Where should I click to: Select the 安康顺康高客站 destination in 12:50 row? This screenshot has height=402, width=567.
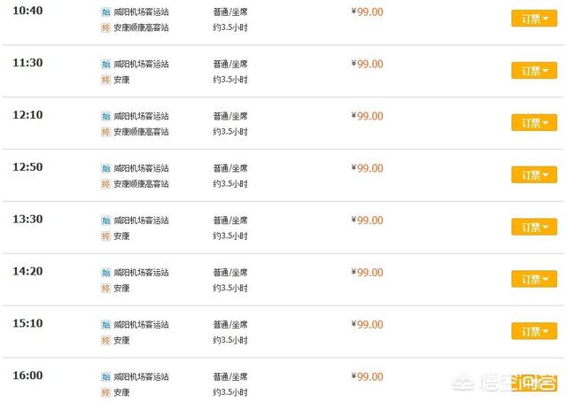(141, 184)
